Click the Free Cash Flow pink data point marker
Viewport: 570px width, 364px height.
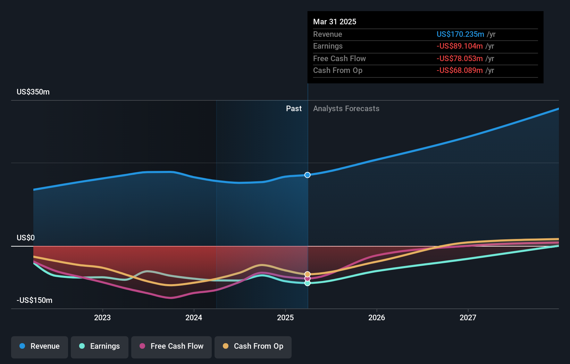point(308,279)
